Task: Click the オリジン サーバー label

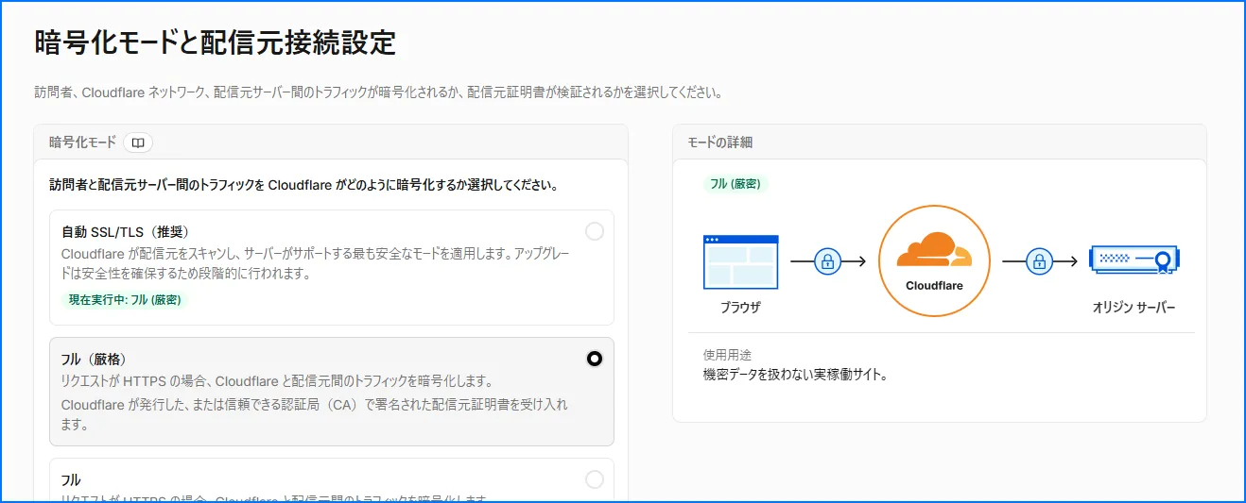Action: click(1134, 308)
